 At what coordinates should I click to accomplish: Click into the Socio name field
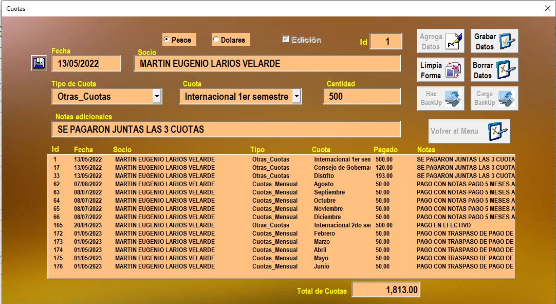[267, 63]
